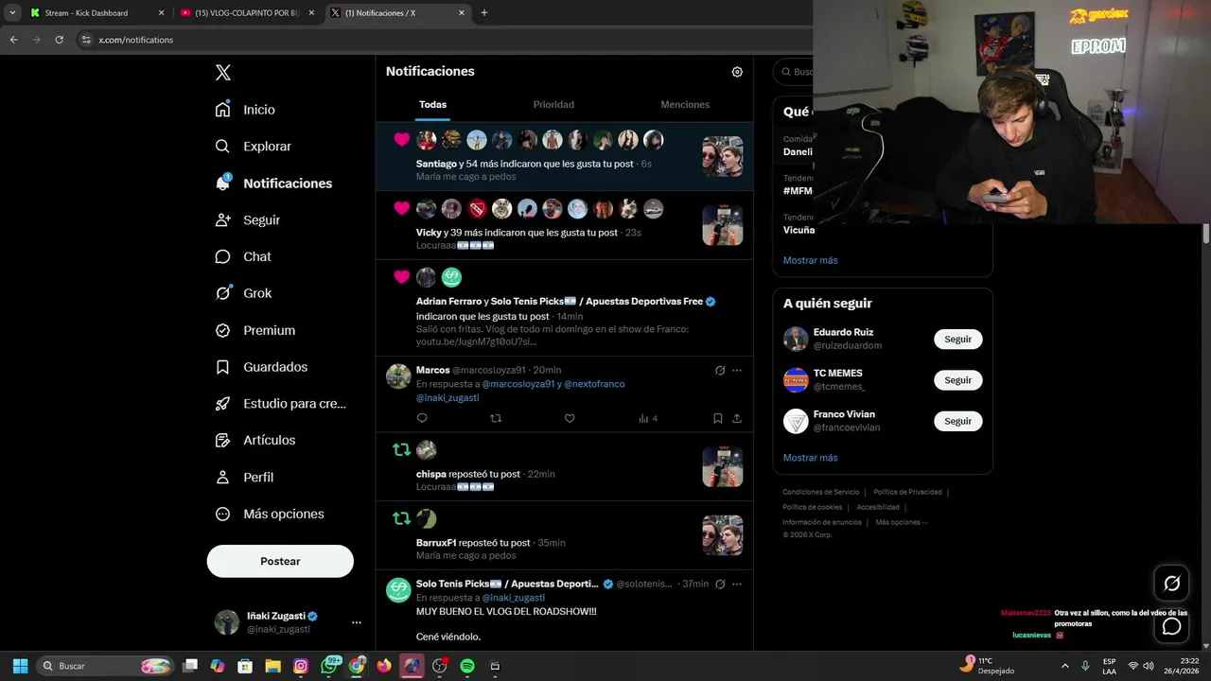Switch to Prioridad tab
This screenshot has height=681, width=1211.
coord(553,105)
